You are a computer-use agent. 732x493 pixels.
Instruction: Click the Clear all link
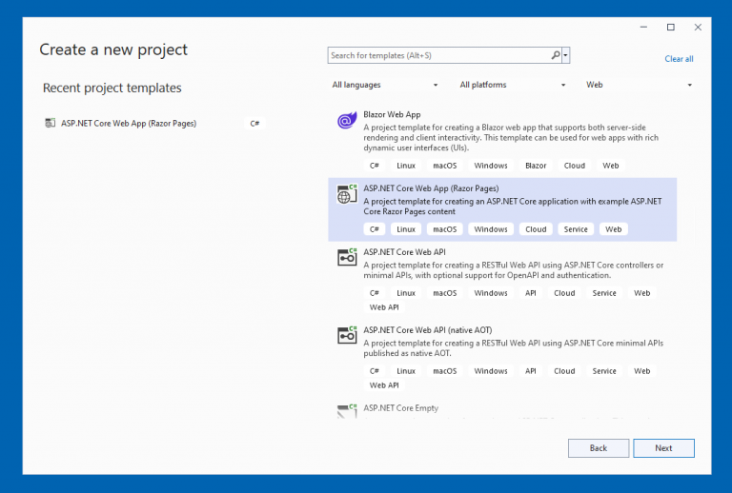point(679,59)
